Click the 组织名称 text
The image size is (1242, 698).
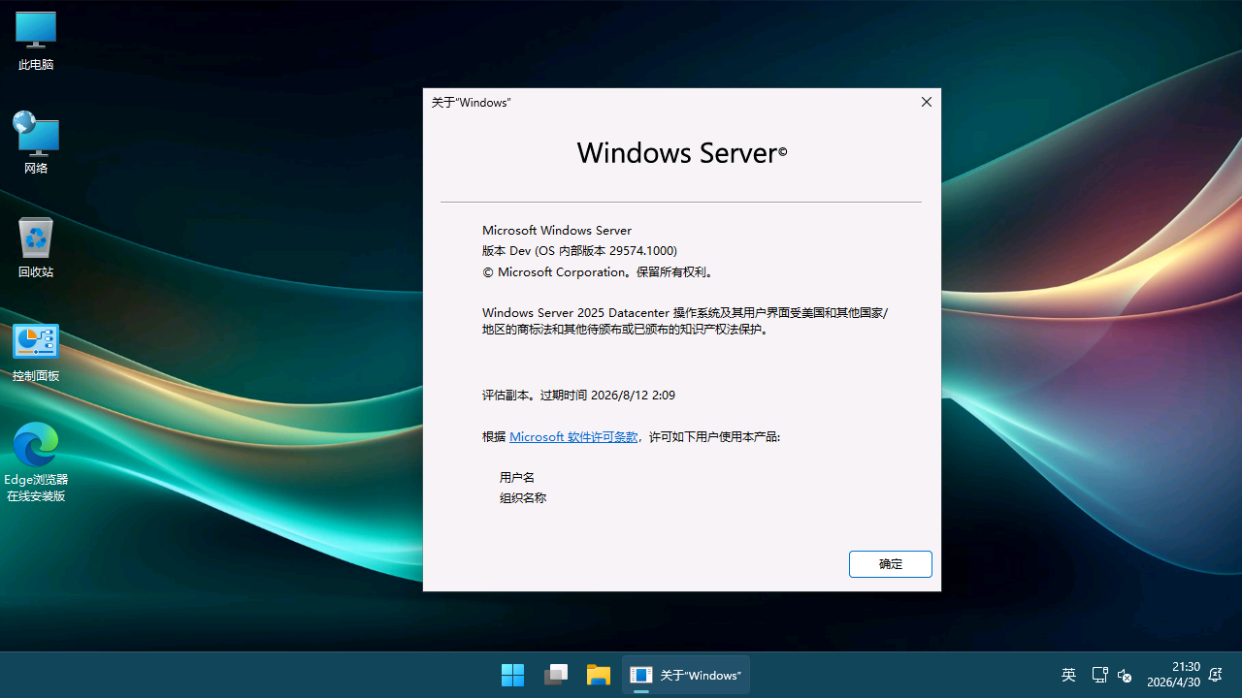[523, 498]
